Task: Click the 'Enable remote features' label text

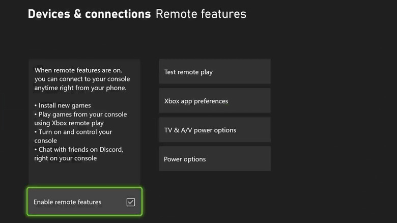Action: coord(67,202)
